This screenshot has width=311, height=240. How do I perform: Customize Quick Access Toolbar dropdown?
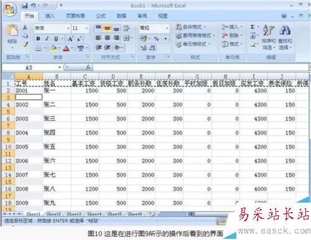tap(61, 6)
